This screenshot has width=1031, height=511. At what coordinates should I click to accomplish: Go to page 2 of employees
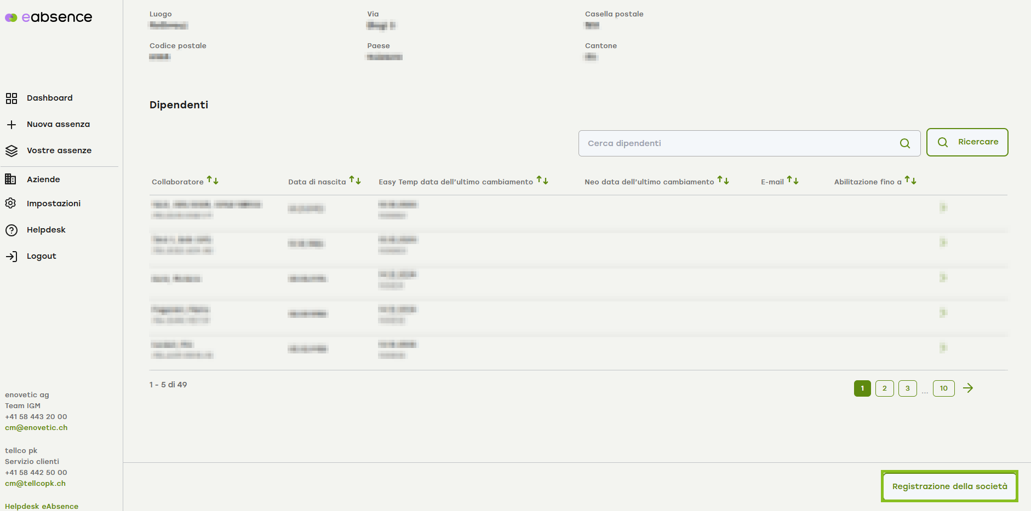click(x=884, y=388)
